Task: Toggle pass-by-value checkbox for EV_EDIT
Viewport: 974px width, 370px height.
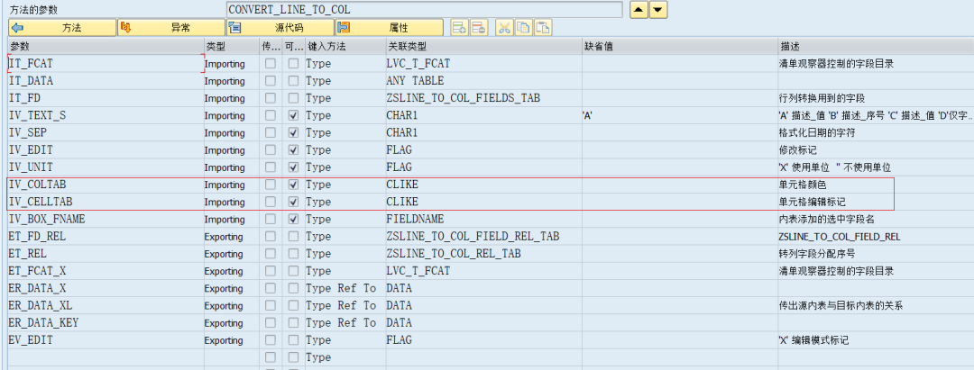Action: click(x=271, y=340)
